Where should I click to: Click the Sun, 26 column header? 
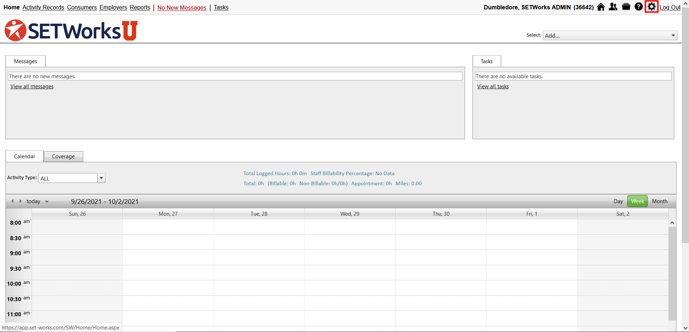pyautogui.click(x=78, y=214)
